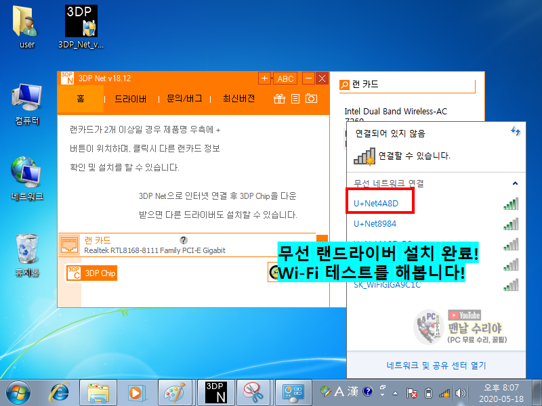
Task: Click the gift box icon in 3DP Net
Action: coord(279,99)
